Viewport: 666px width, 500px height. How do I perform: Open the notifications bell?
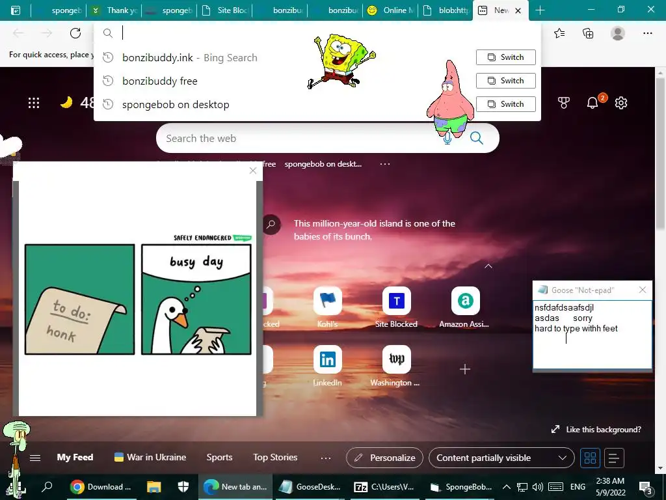[593, 102]
